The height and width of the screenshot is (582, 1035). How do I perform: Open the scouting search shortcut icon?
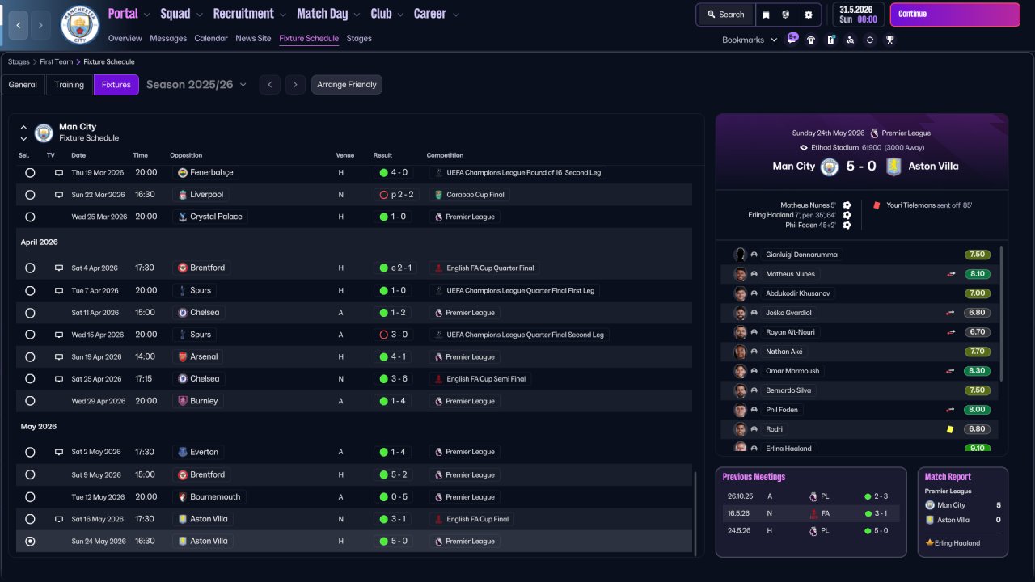click(x=850, y=40)
